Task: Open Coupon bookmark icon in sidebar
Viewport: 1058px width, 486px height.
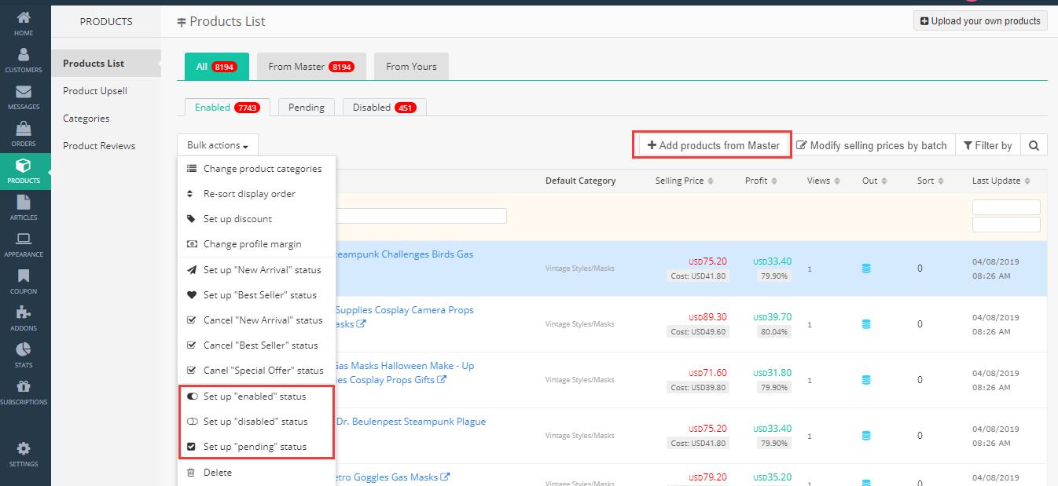Action: click(24, 281)
